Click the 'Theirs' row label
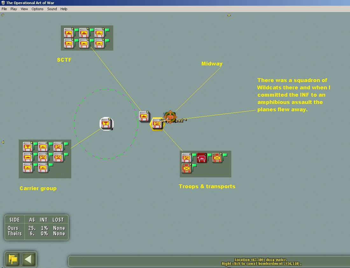The image size is (350, 268). click(15, 233)
